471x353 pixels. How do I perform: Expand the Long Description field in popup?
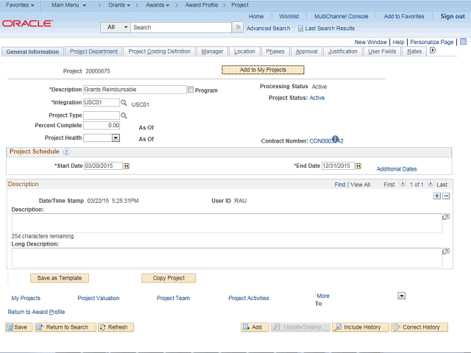[445, 252]
